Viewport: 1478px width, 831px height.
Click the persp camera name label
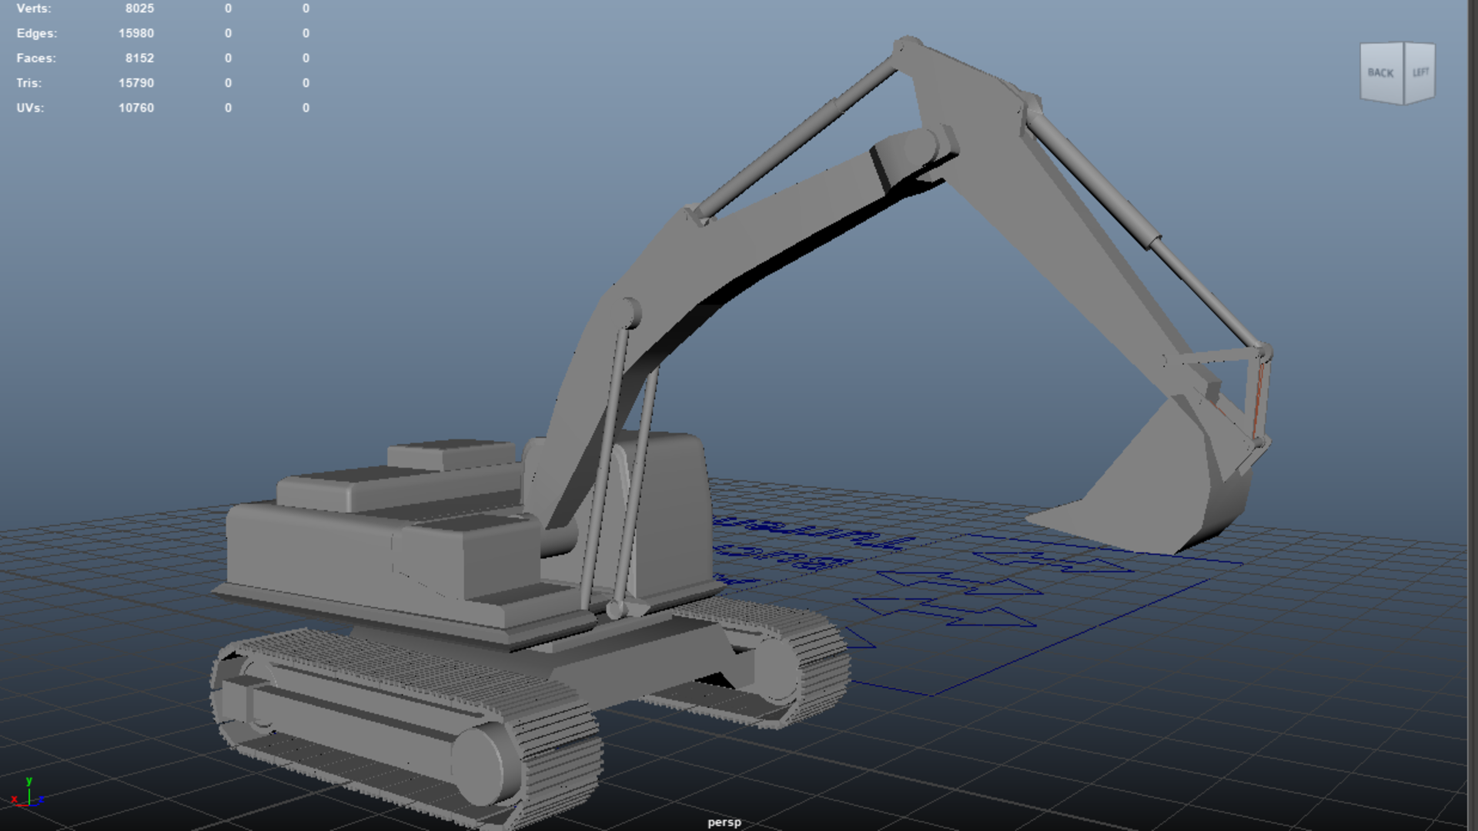coord(724,822)
